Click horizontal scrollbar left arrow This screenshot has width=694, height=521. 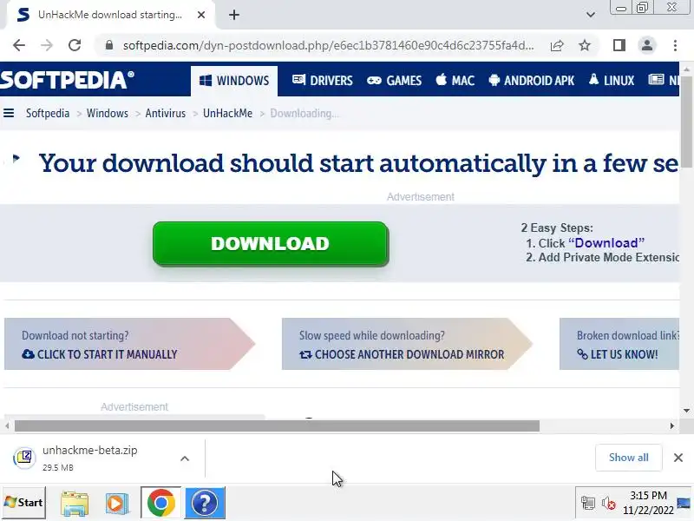coord(7,426)
